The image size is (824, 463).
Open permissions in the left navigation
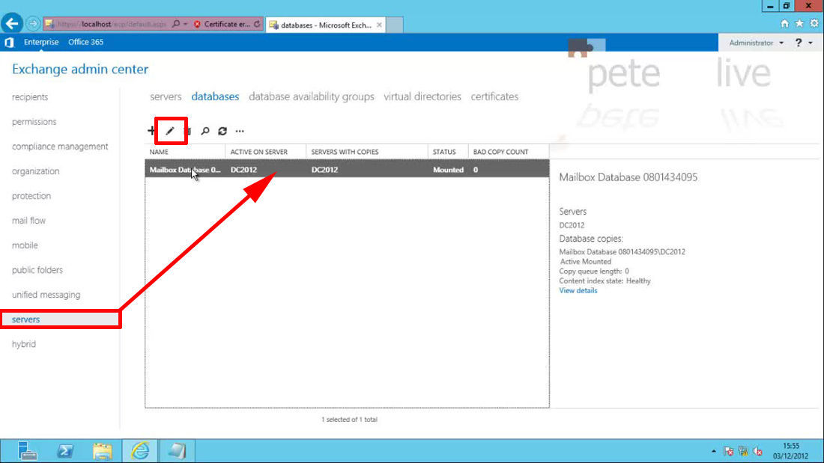click(x=34, y=122)
